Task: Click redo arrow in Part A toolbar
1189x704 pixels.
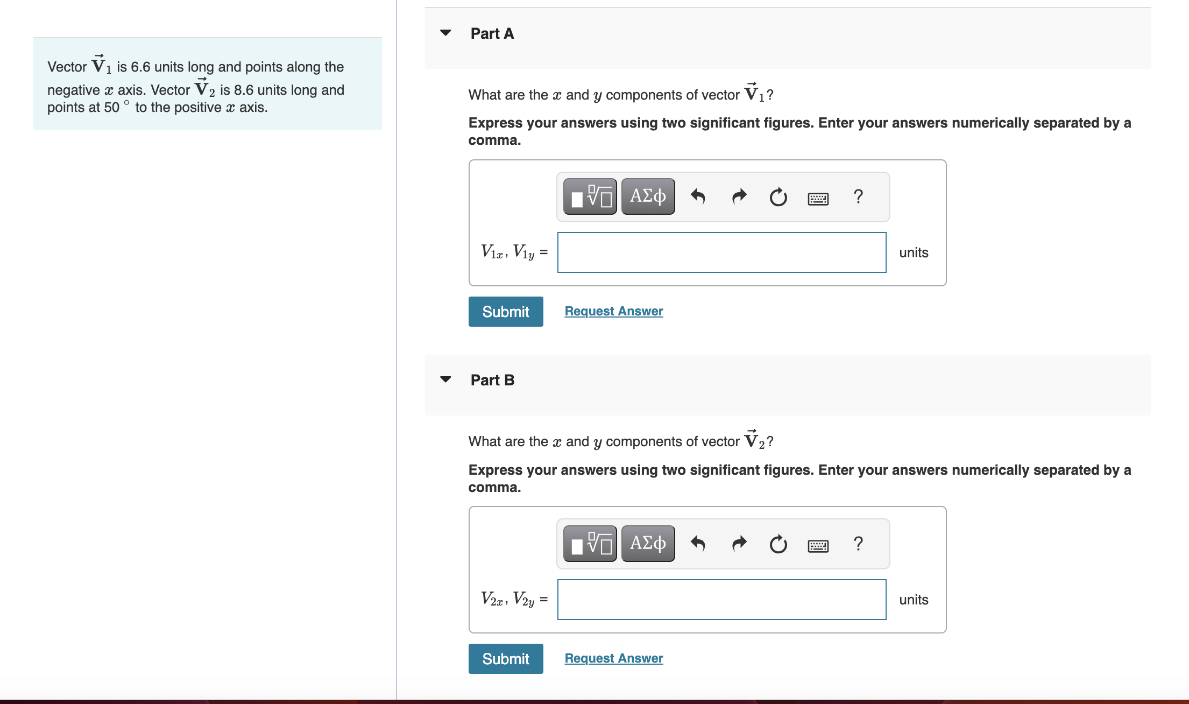Action: [739, 197]
